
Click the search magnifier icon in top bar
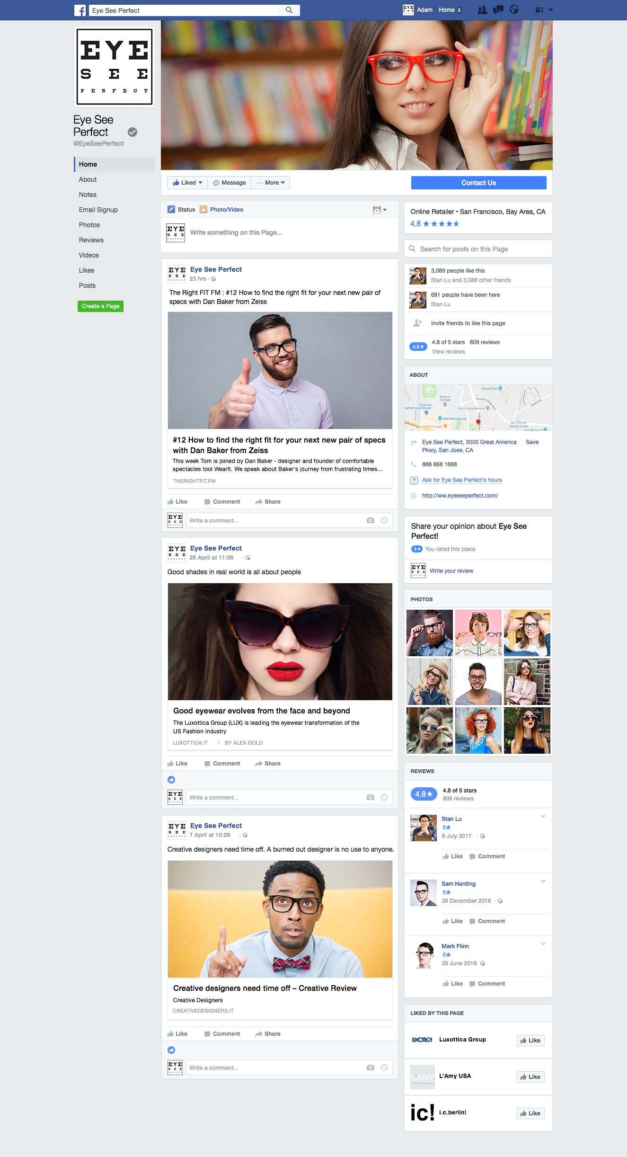[x=289, y=10]
